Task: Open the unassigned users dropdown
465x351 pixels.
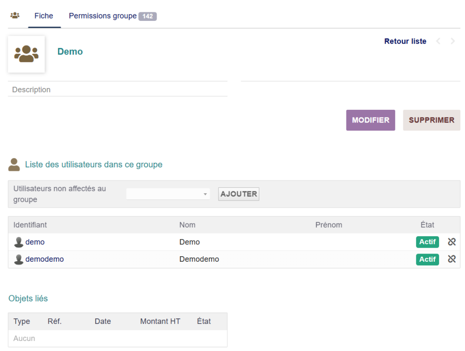Action: pos(168,194)
